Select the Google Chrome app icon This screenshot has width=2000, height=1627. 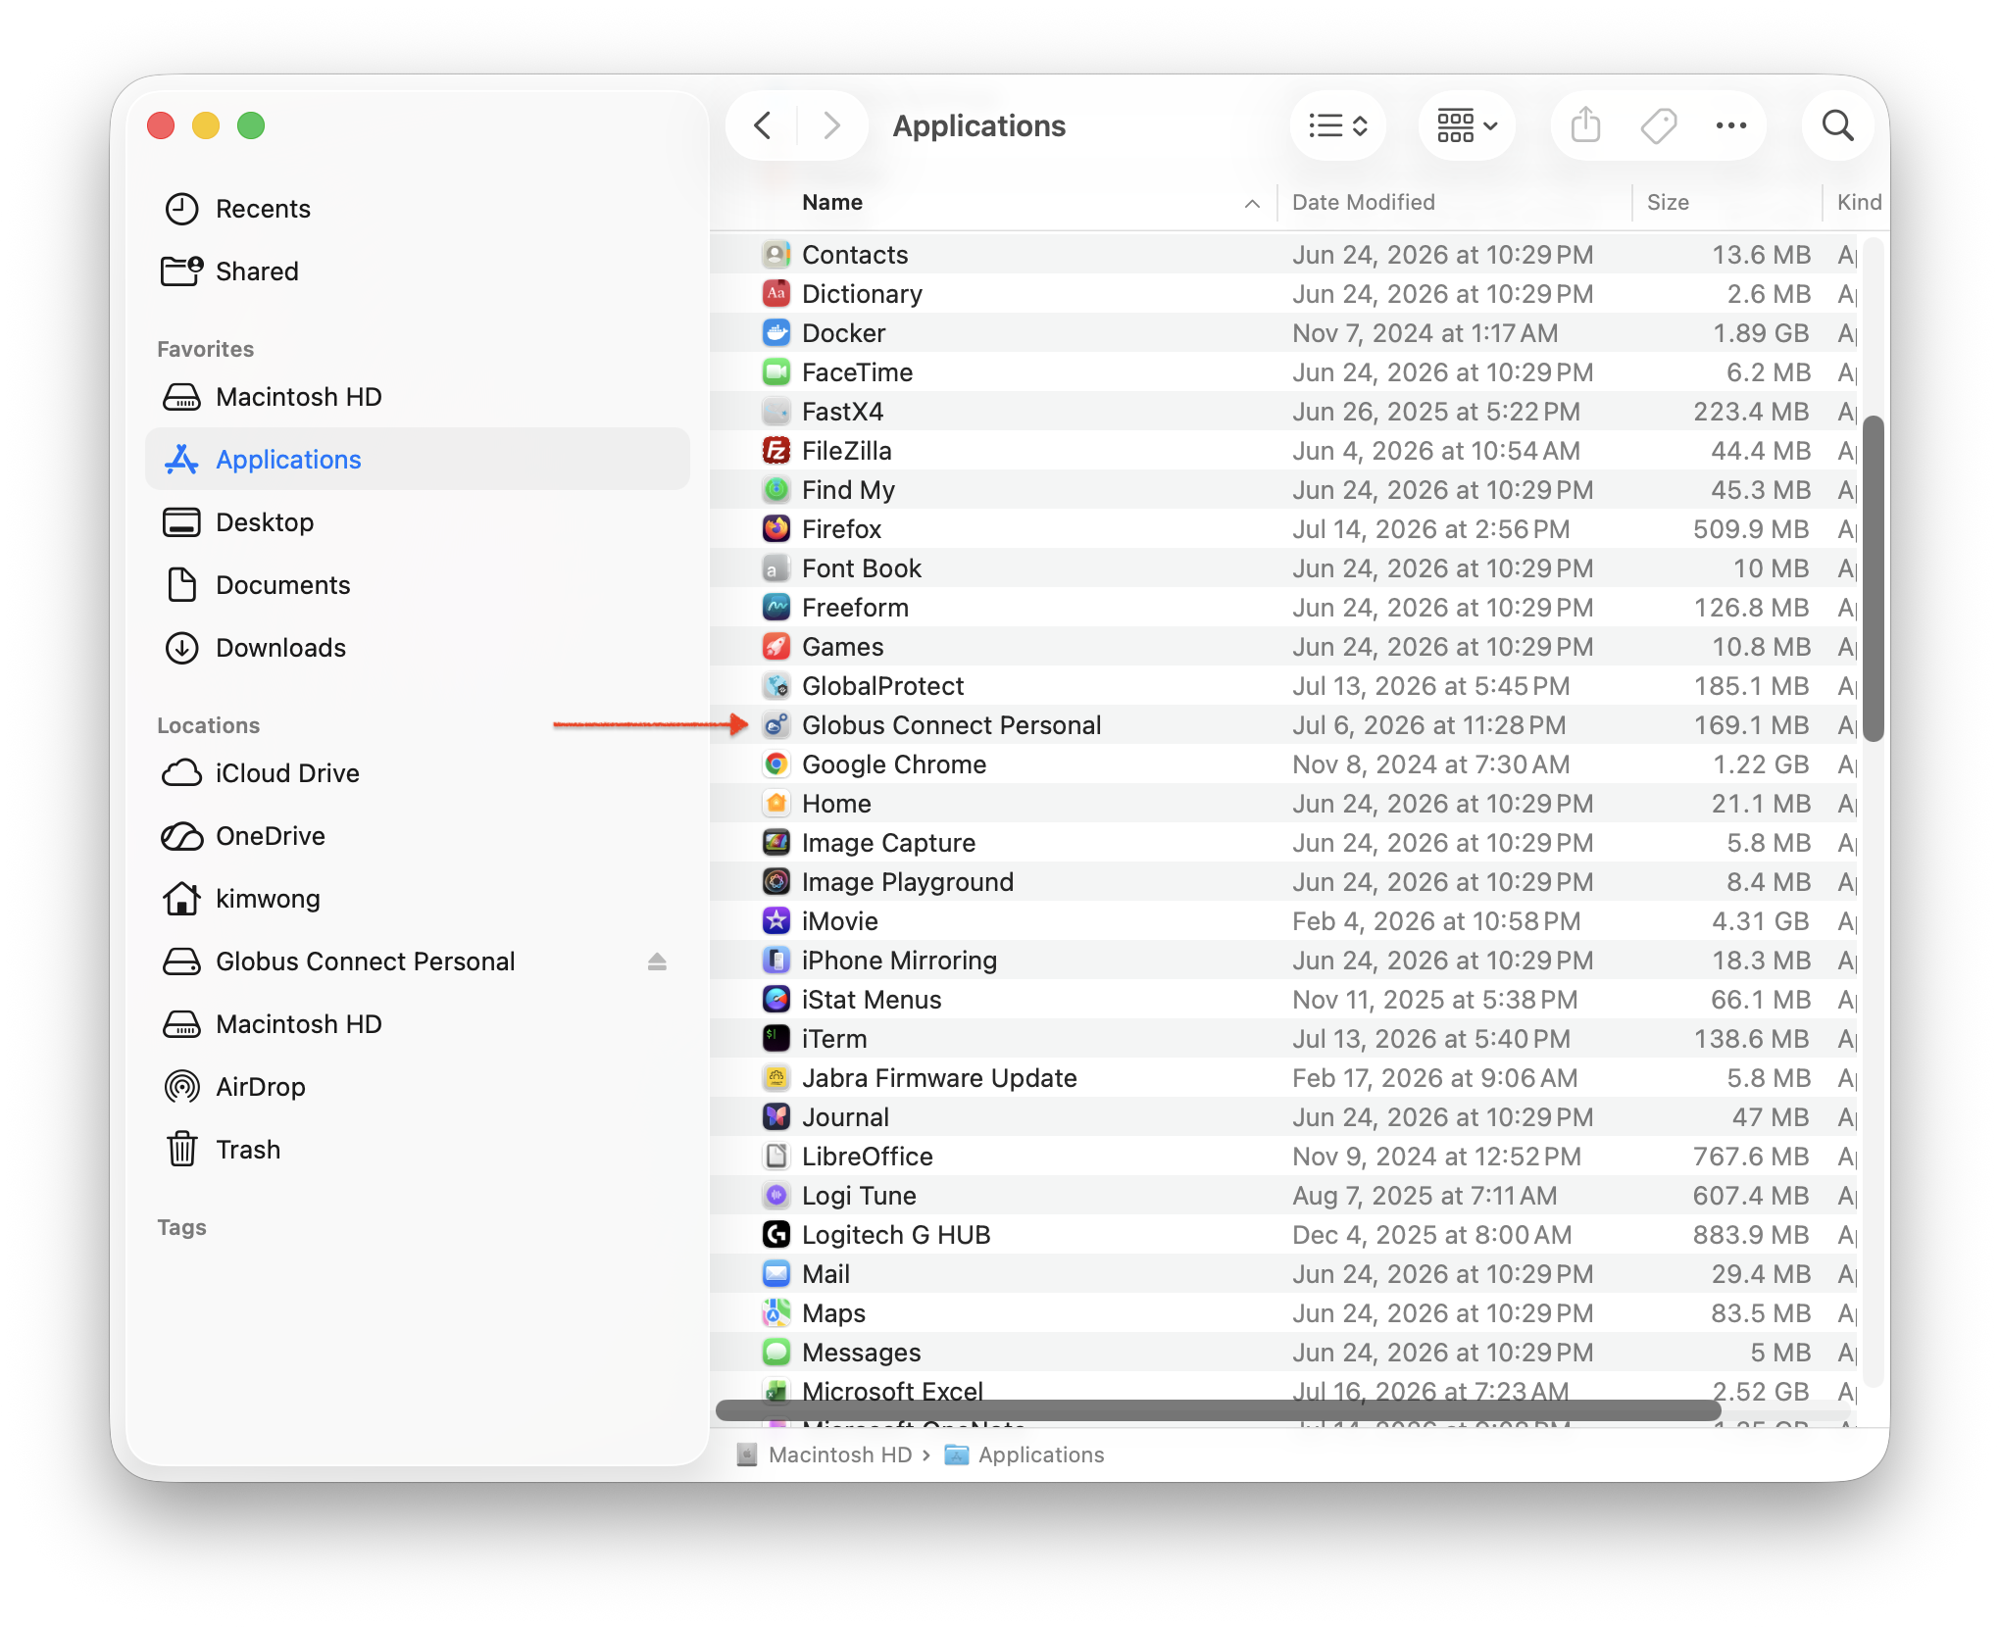(x=776, y=764)
